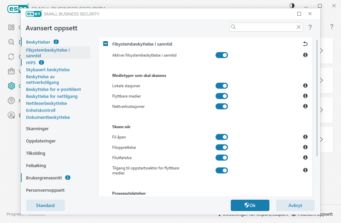
Task: Click the reset arrow beside Filsystembeskyttelse i sanntid
Action: coord(305,44)
